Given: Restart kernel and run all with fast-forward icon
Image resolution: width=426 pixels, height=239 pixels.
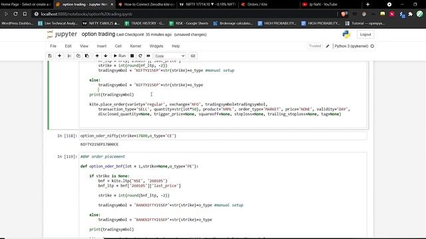Looking at the screenshot, I should tap(148, 56).
